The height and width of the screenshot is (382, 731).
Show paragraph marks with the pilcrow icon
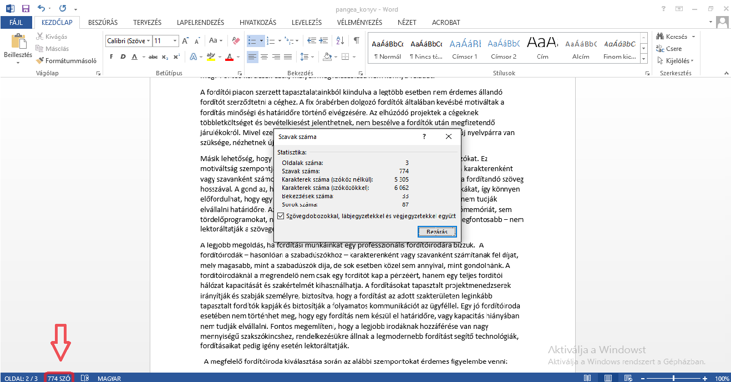pyautogui.click(x=356, y=41)
